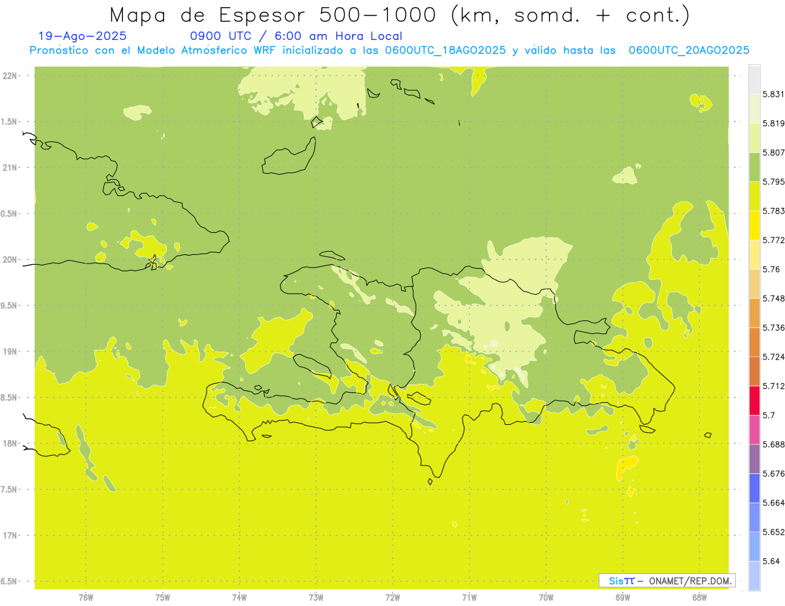Click the 69W longitude label
The width and height of the screenshot is (785, 606).
tap(623, 597)
